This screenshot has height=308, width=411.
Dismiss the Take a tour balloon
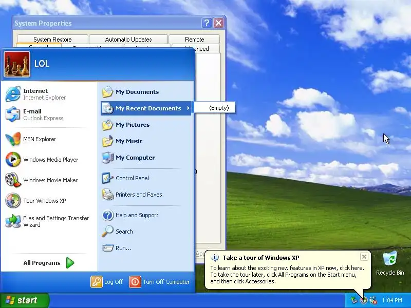coord(364,257)
